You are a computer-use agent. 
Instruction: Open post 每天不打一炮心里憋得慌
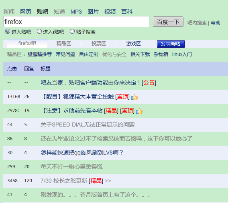[x=71, y=167]
